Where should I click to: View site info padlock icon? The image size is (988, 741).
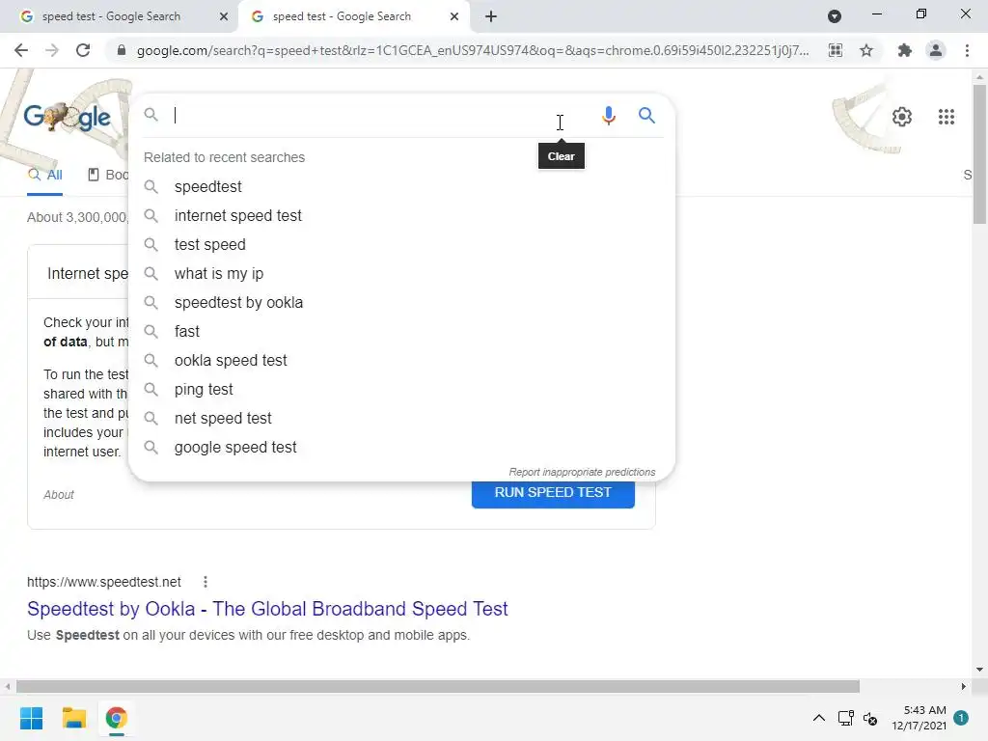tap(122, 50)
